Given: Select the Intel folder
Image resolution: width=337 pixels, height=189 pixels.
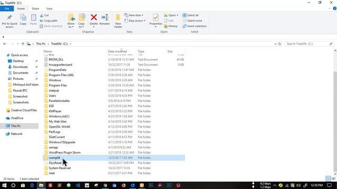Looking at the screenshot, I should (x=52, y=173).
